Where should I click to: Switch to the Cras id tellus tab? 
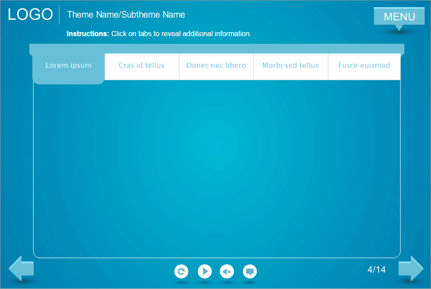141,65
